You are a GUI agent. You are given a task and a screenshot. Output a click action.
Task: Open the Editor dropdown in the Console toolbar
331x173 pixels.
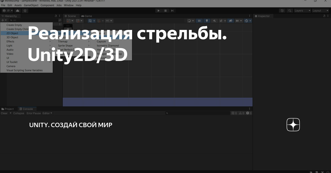[47, 113]
